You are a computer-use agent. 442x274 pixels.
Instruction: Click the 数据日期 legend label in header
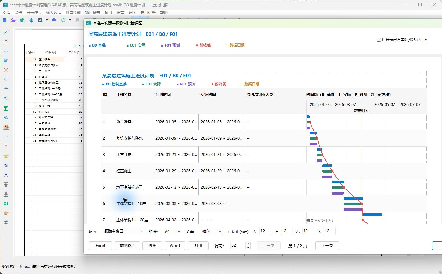tap(237, 45)
